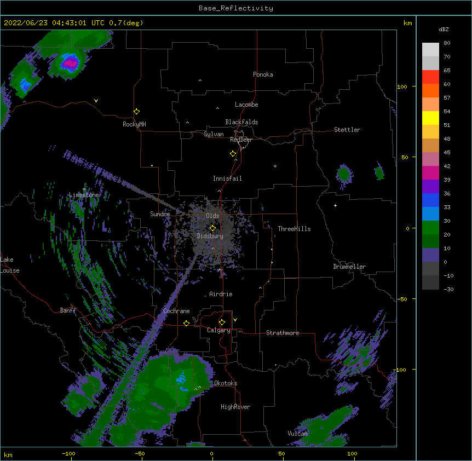The height and width of the screenshot is (461, 472).
Task: Select the purple 39 dBZ legend swatch
Action: click(x=430, y=186)
